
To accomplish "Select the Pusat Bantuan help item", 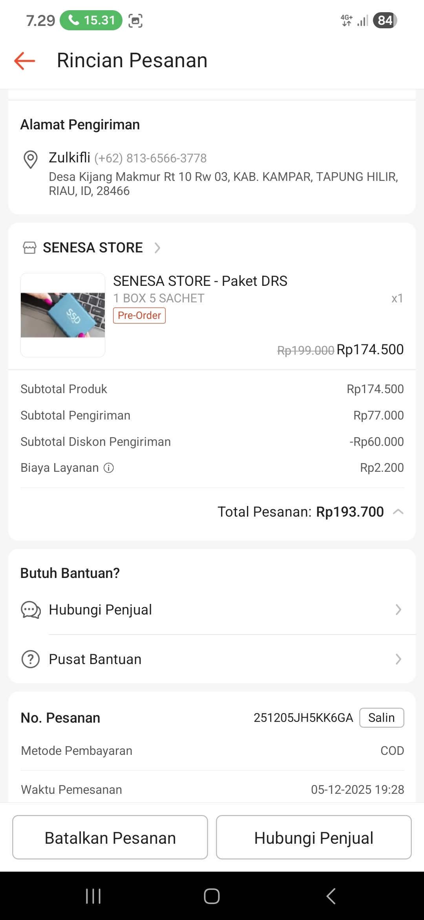I will pos(95,659).
